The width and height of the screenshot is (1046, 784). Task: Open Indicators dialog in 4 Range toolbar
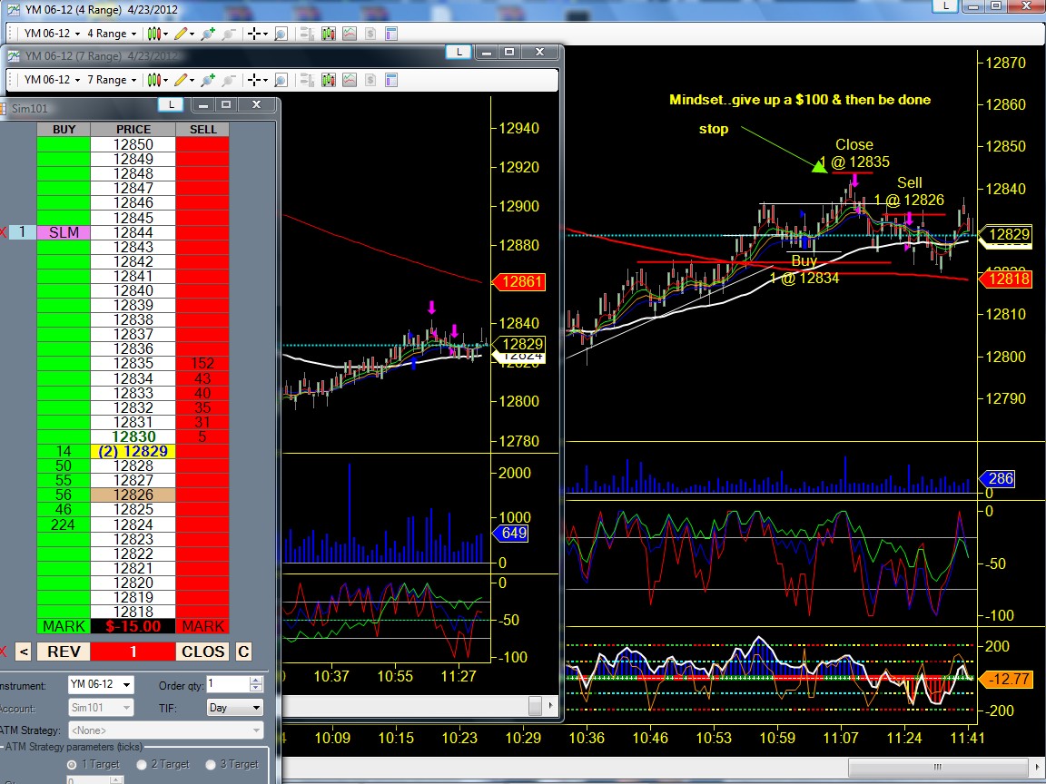tap(350, 34)
